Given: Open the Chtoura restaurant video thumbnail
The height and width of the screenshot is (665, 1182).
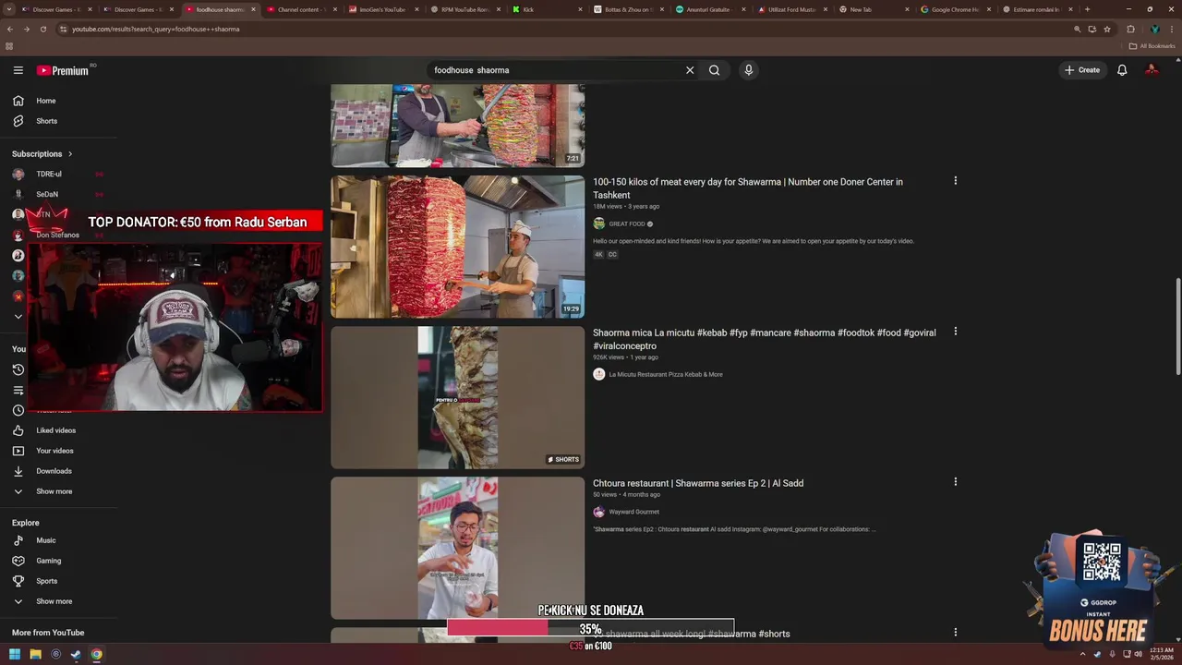Looking at the screenshot, I should [457, 548].
